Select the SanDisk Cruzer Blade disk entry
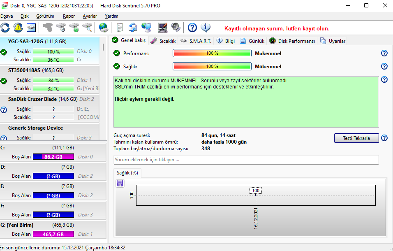Image resolution: width=393 pixels, height=251 pixels. pos(50,108)
